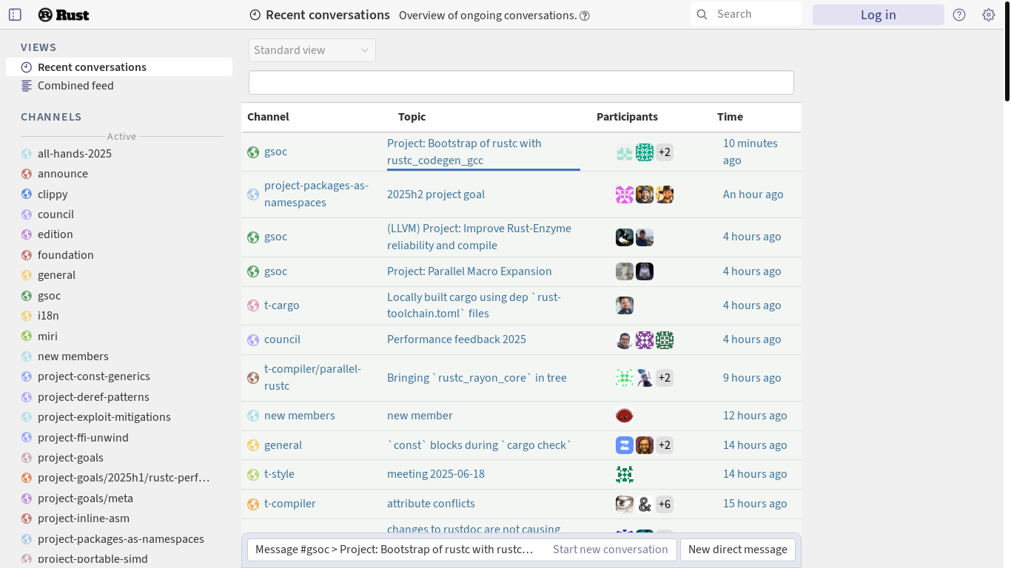Click globe icon next to all-hands-2025
Image resolution: width=1011 pixels, height=568 pixels.
tap(27, 154)
